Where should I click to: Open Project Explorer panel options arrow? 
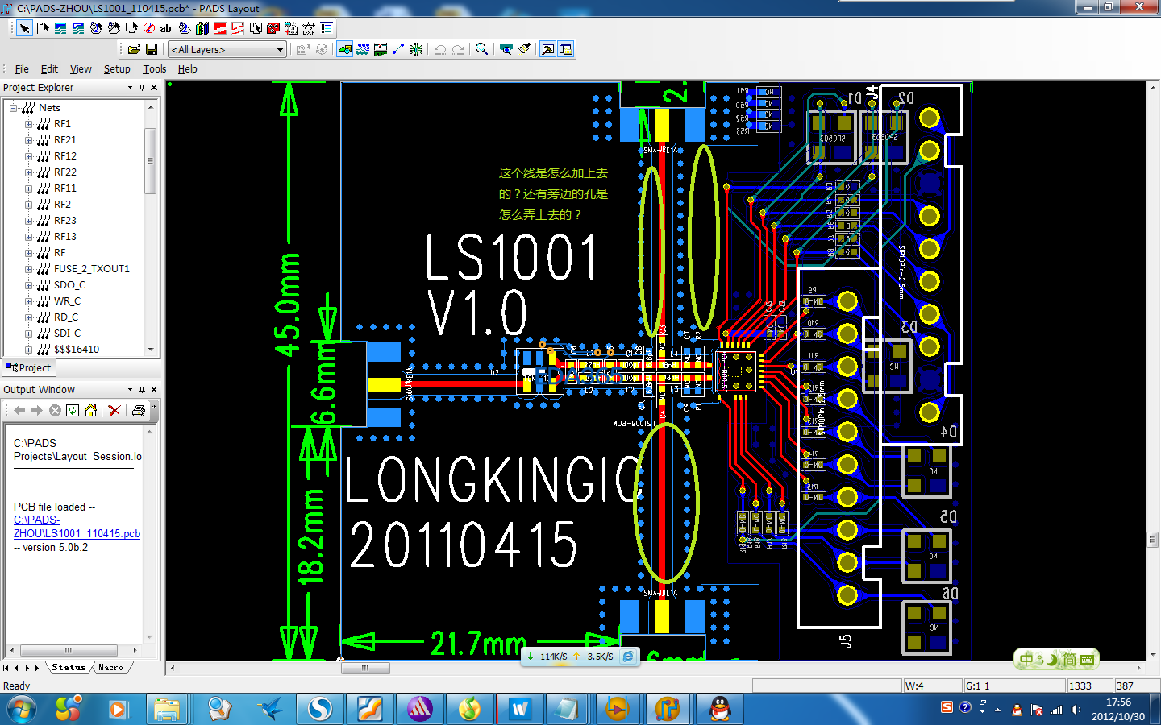coord(130,88)
